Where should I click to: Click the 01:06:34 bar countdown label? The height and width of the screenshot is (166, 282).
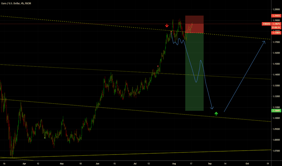(x=276, y=27)
